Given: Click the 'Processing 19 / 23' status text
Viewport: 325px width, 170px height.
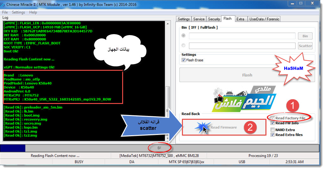Looking at the screenshot, I should (x=263, y=156).
